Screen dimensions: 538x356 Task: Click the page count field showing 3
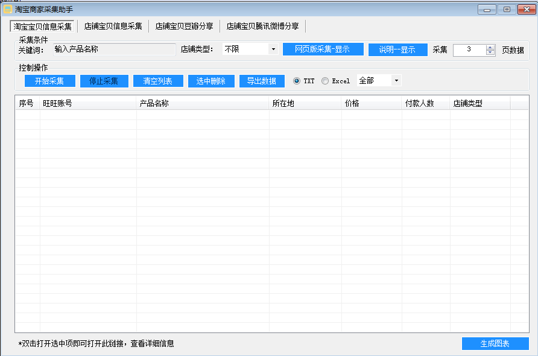coord(469,49)
